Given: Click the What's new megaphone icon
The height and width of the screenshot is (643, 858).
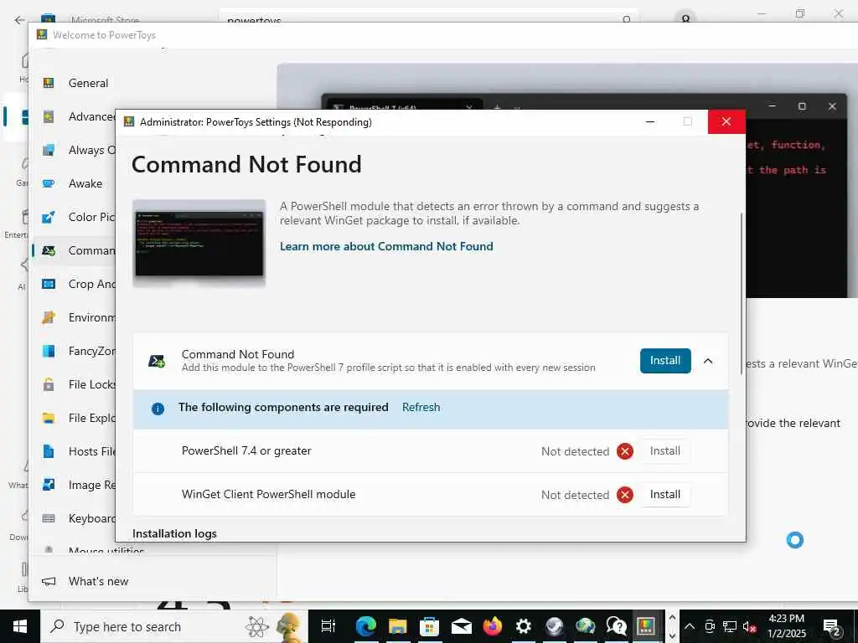Looking at the screenshot, I should [x=49, y=581].
